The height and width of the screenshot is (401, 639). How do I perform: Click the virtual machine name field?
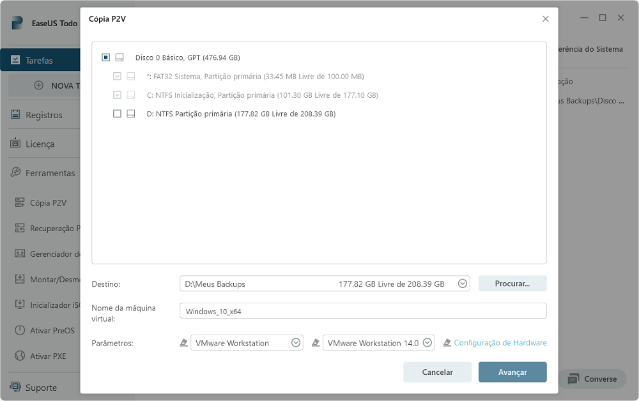click(x=362, y=311)
